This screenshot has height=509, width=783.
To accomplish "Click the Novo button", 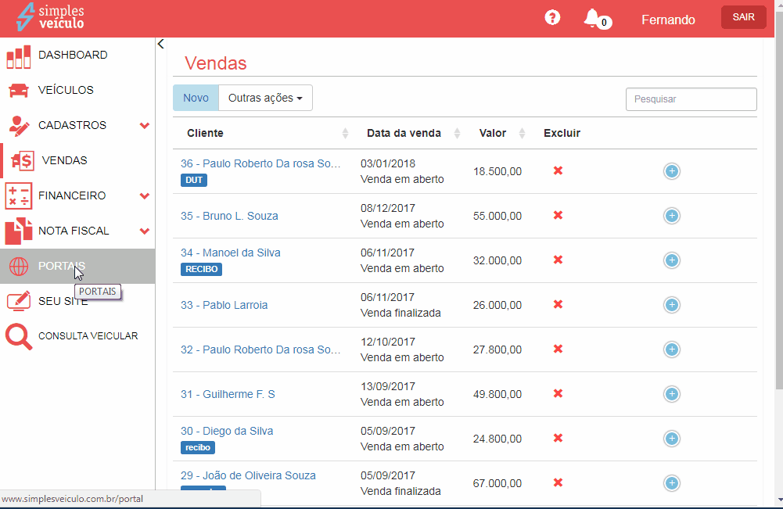I will 196,98.
